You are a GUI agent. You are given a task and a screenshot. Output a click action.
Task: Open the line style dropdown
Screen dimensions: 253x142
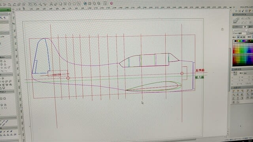tap(241, 30)
